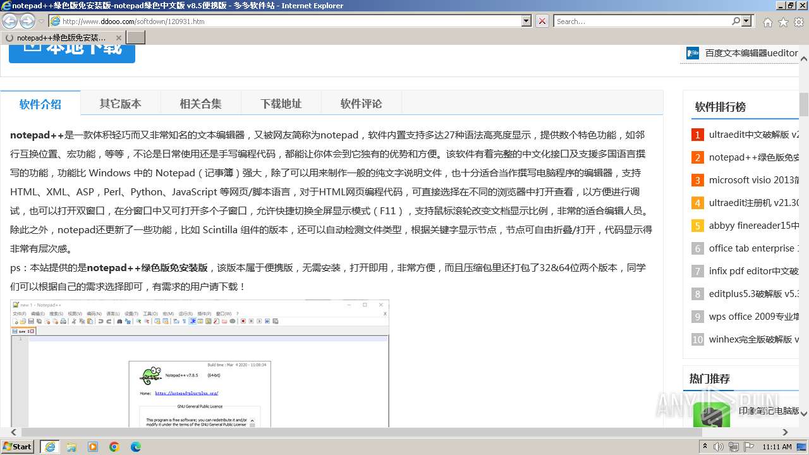Viewport: 809px width, 455px height.
Task: Switch to the 其它版本 tab
Action: pos(121,104)
